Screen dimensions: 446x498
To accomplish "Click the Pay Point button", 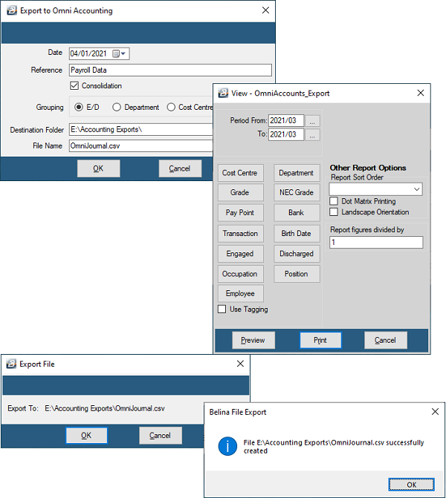I will 241,213.
